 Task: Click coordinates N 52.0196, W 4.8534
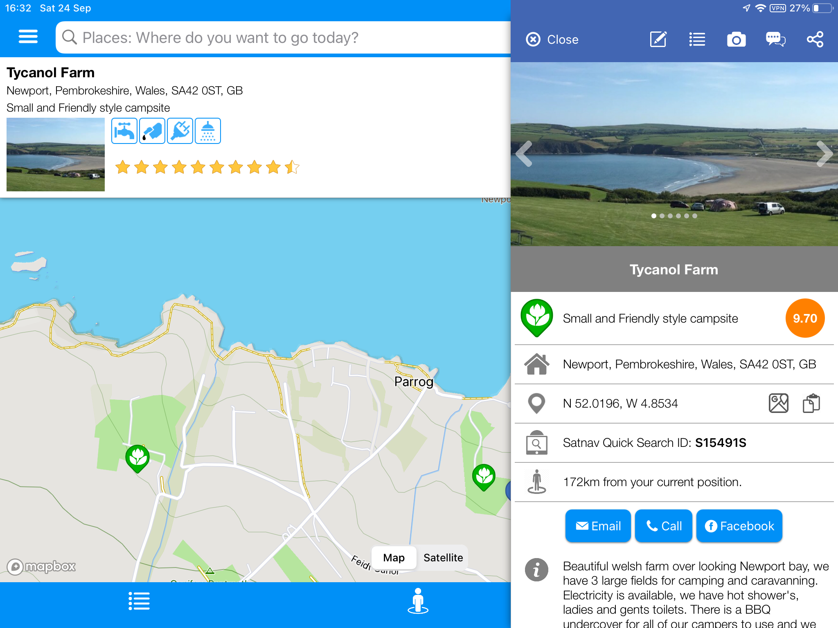tap(620, 404)
